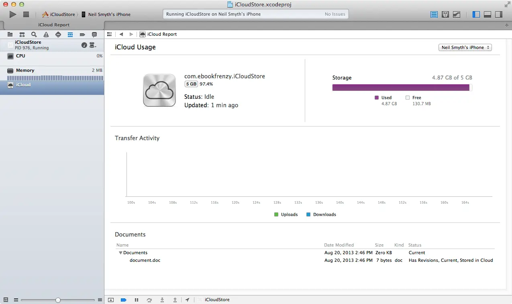Screen dimensions: 512x304
Task: Open the Find navigator magnifier icon
Action: pyautogui.click(x=34, y=35)
